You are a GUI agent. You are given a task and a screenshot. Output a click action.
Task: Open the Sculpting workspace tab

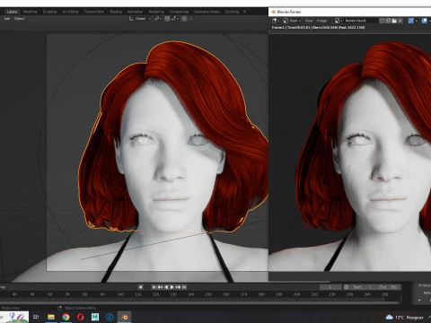(x=49, y=12)
